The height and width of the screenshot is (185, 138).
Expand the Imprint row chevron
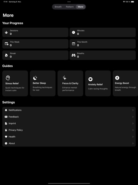(x=133, y=123)
